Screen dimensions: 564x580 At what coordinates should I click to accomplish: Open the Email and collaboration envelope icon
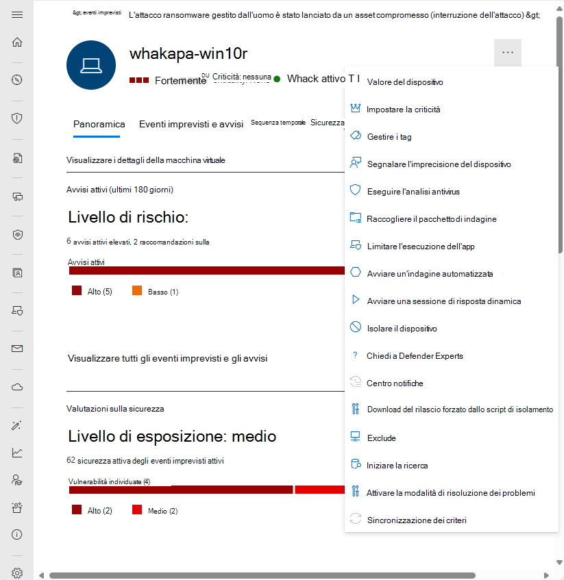(x=17, y=348)
